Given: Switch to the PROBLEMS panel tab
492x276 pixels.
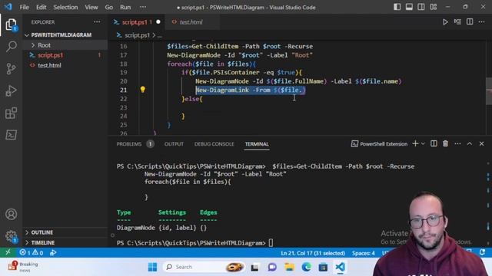Looking at the screenshot, I should [129, 144].
